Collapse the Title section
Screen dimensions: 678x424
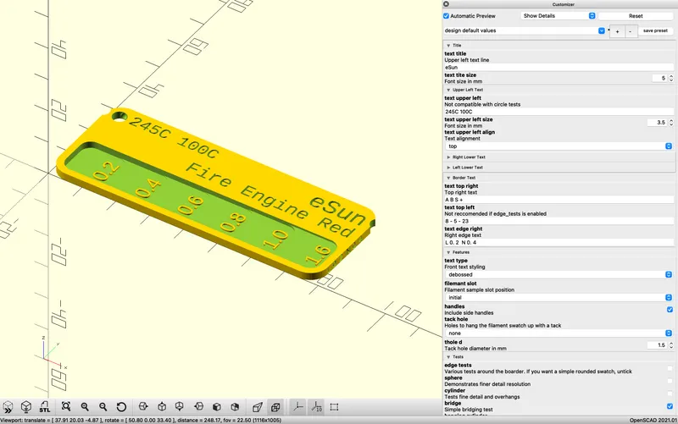pyautogui.click(x=448, y=46)
